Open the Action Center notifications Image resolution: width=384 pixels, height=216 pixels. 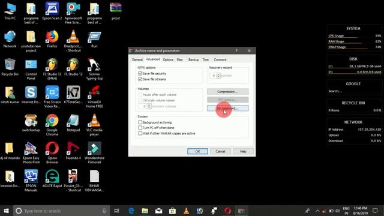[375, 211]
